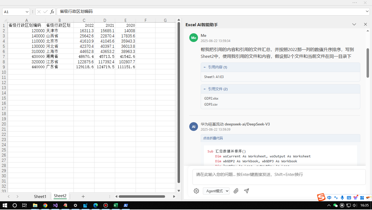
Task: Open AI assistant settings gear
Action: point(196,191)
